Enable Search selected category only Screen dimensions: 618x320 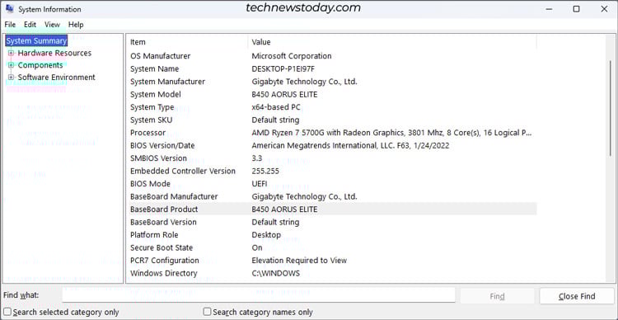click(x=7, y=312)
